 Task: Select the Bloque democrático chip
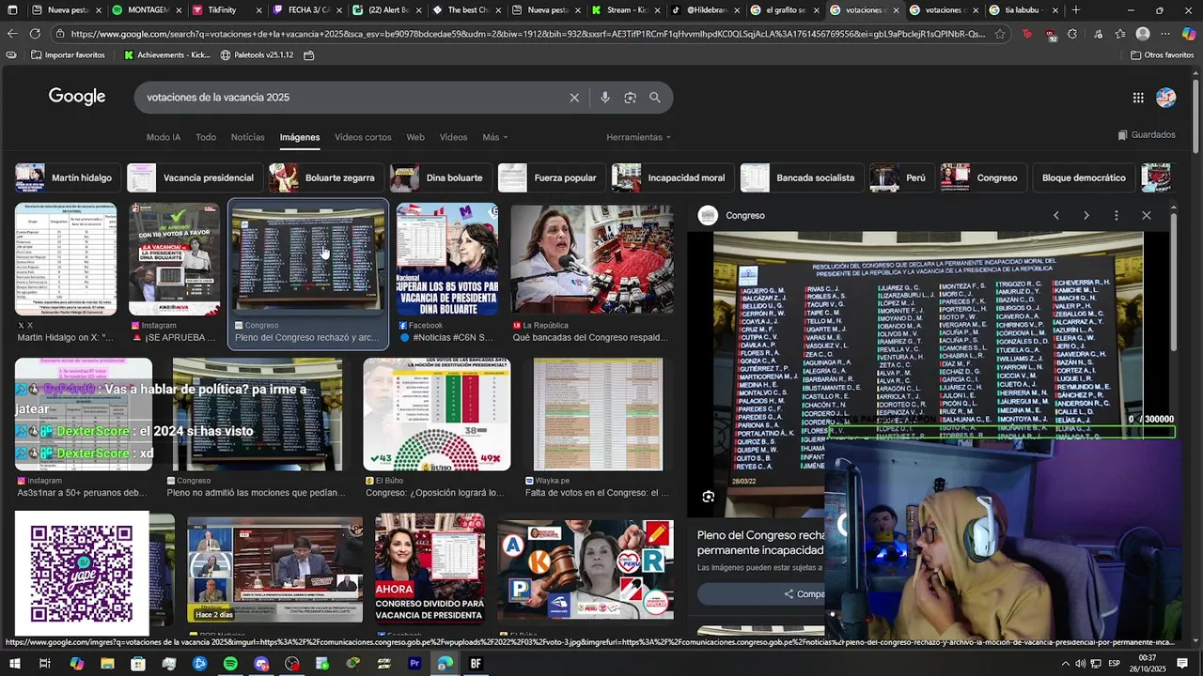(1084, 177)
